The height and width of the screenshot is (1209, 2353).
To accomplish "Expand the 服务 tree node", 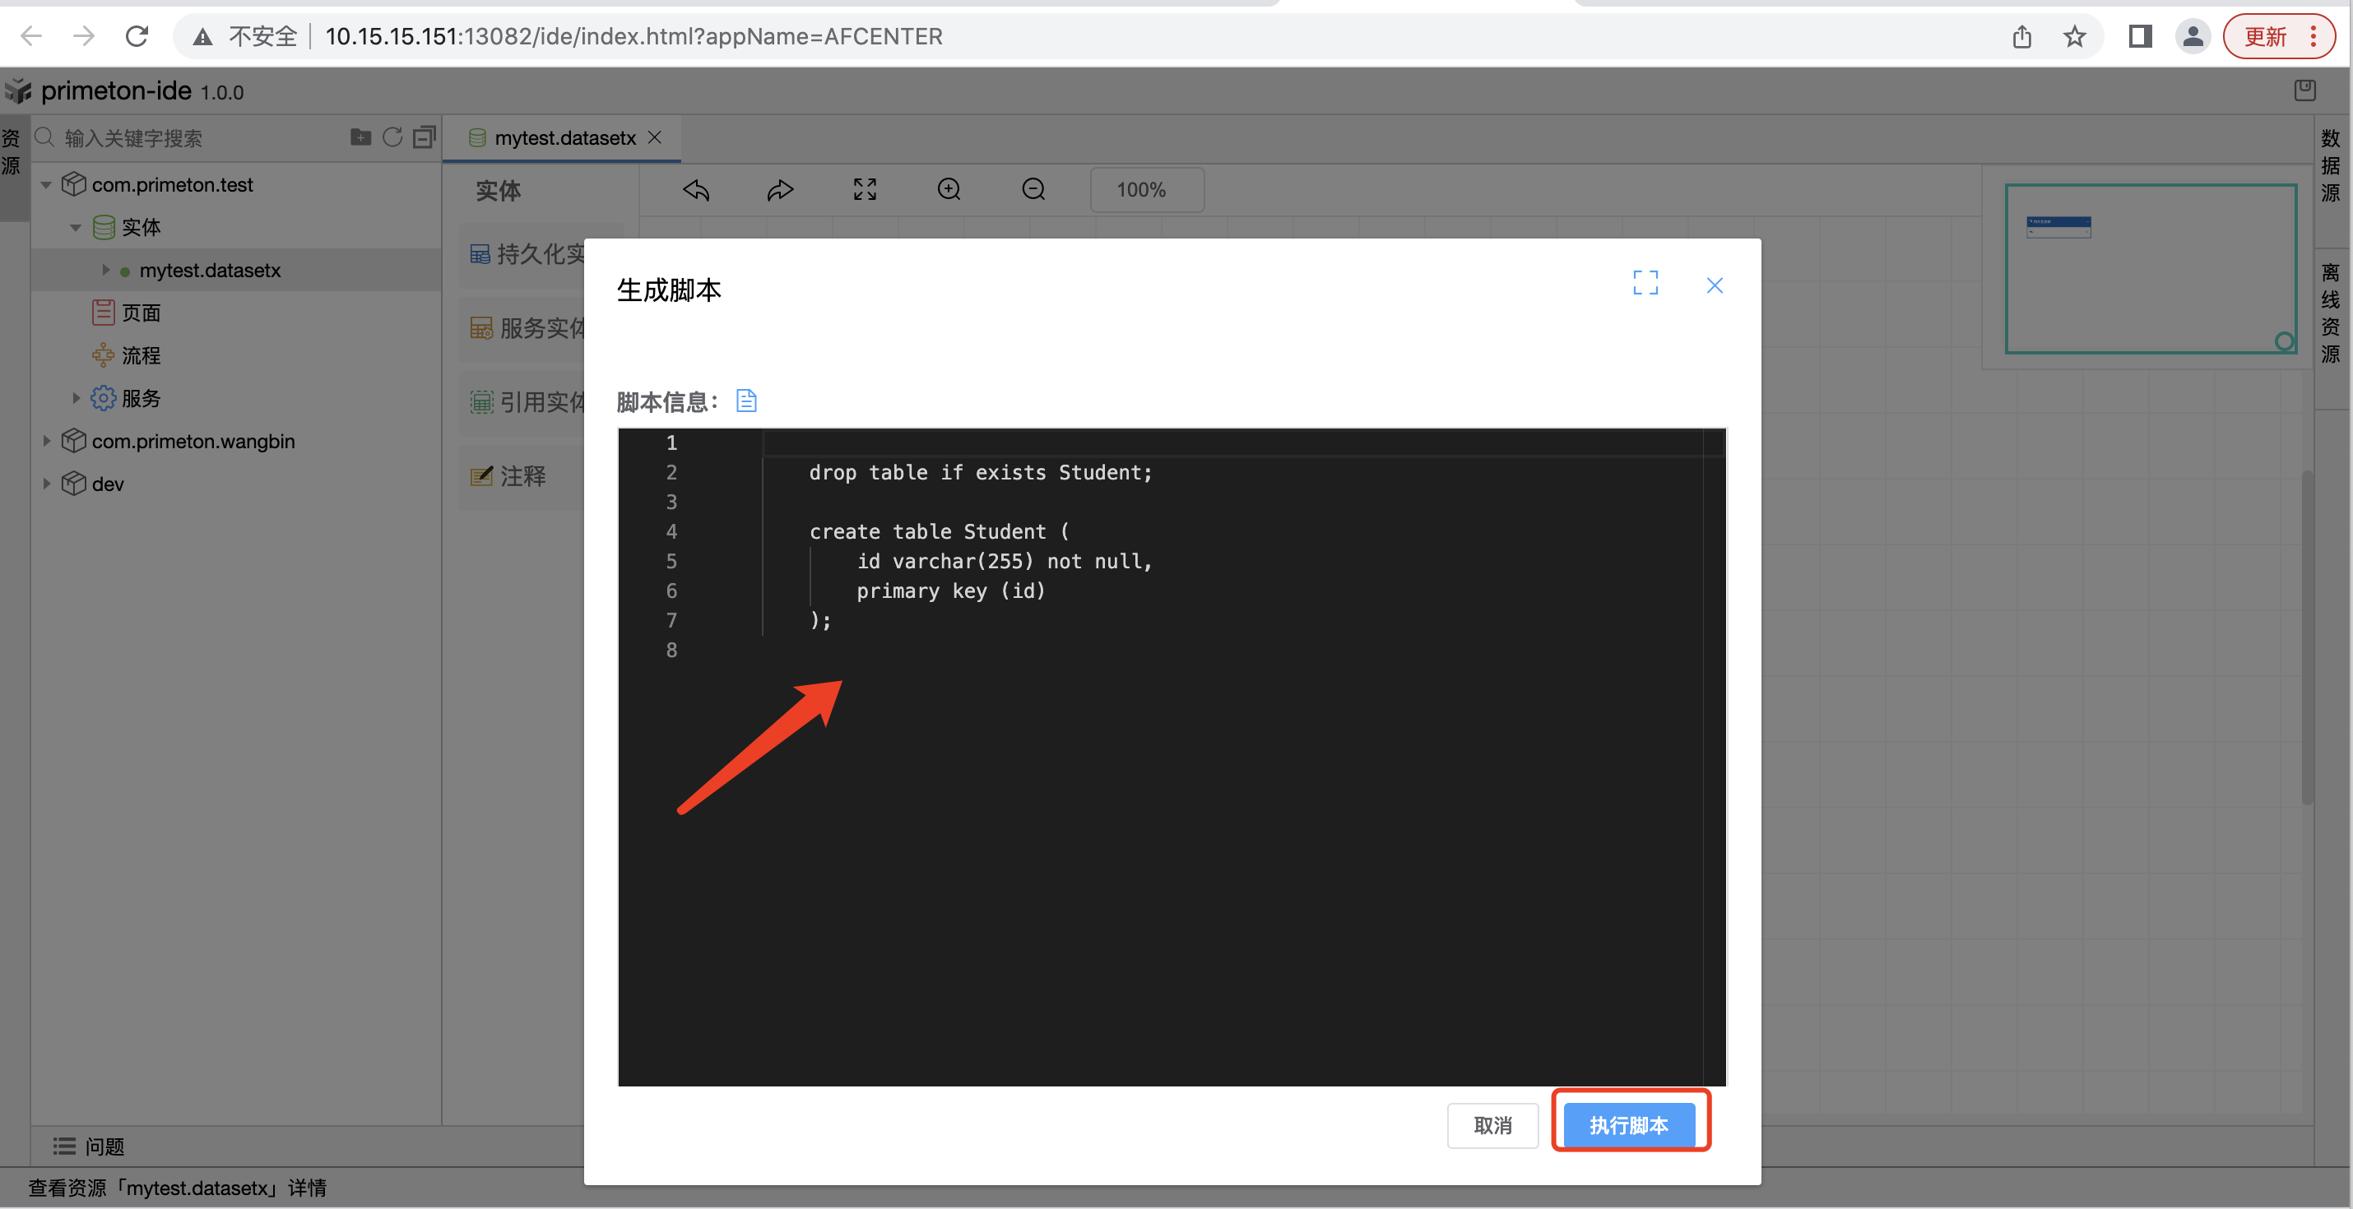I will click(x=76, y=398).
